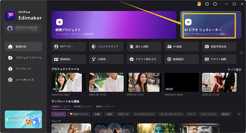Open Valentine's Day4 project thumbnail

click(x=182, y=82)
